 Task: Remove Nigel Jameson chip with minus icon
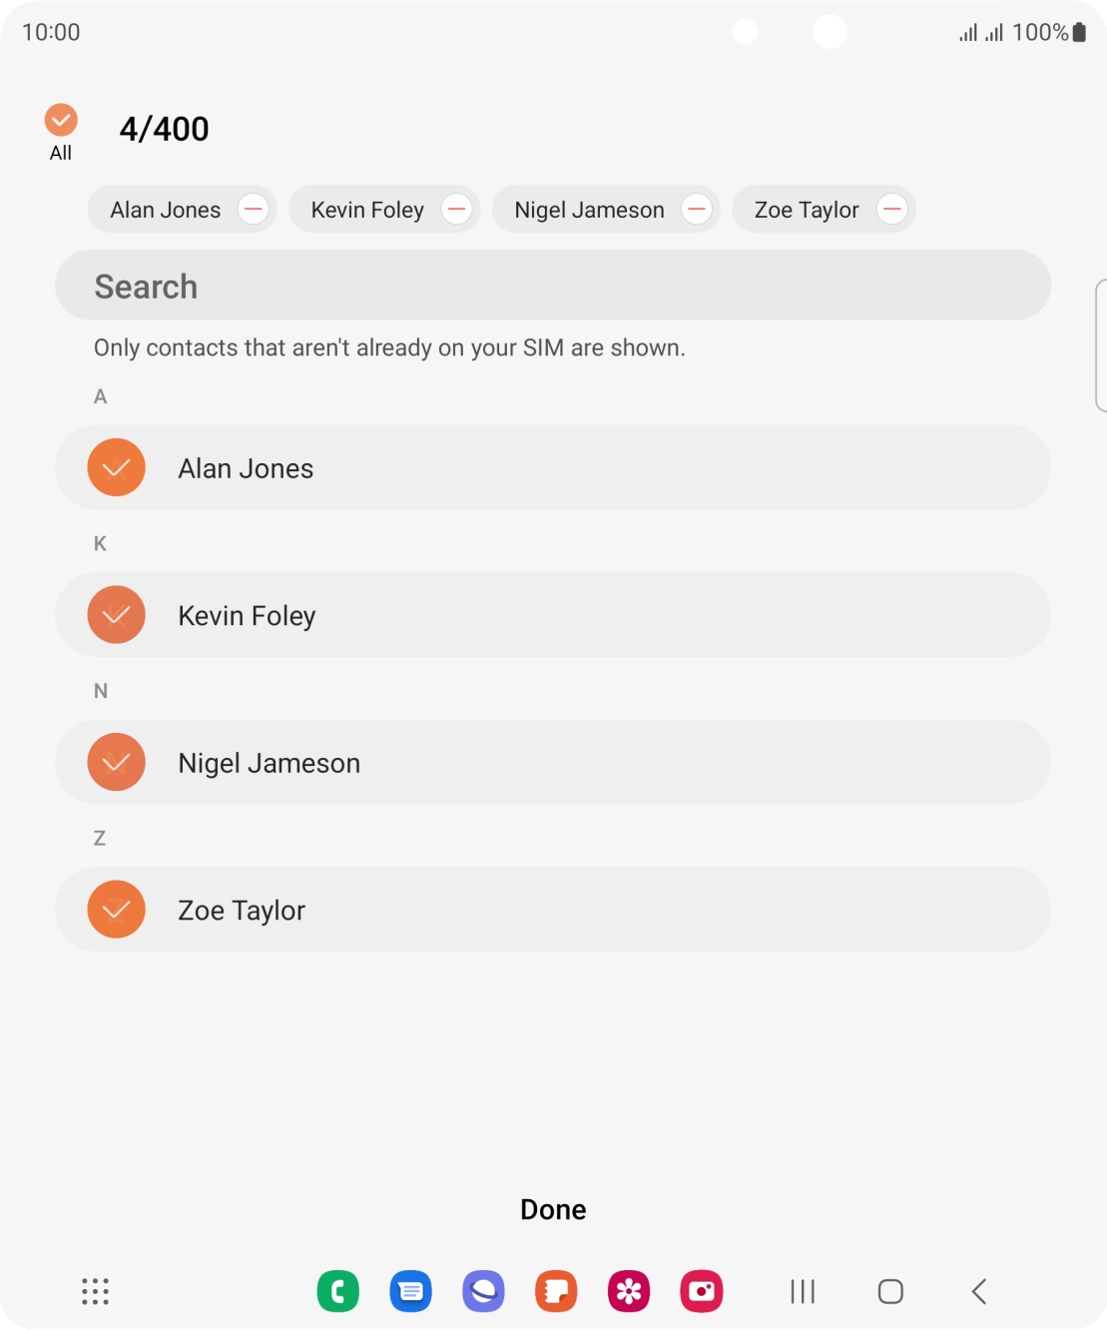697,210
